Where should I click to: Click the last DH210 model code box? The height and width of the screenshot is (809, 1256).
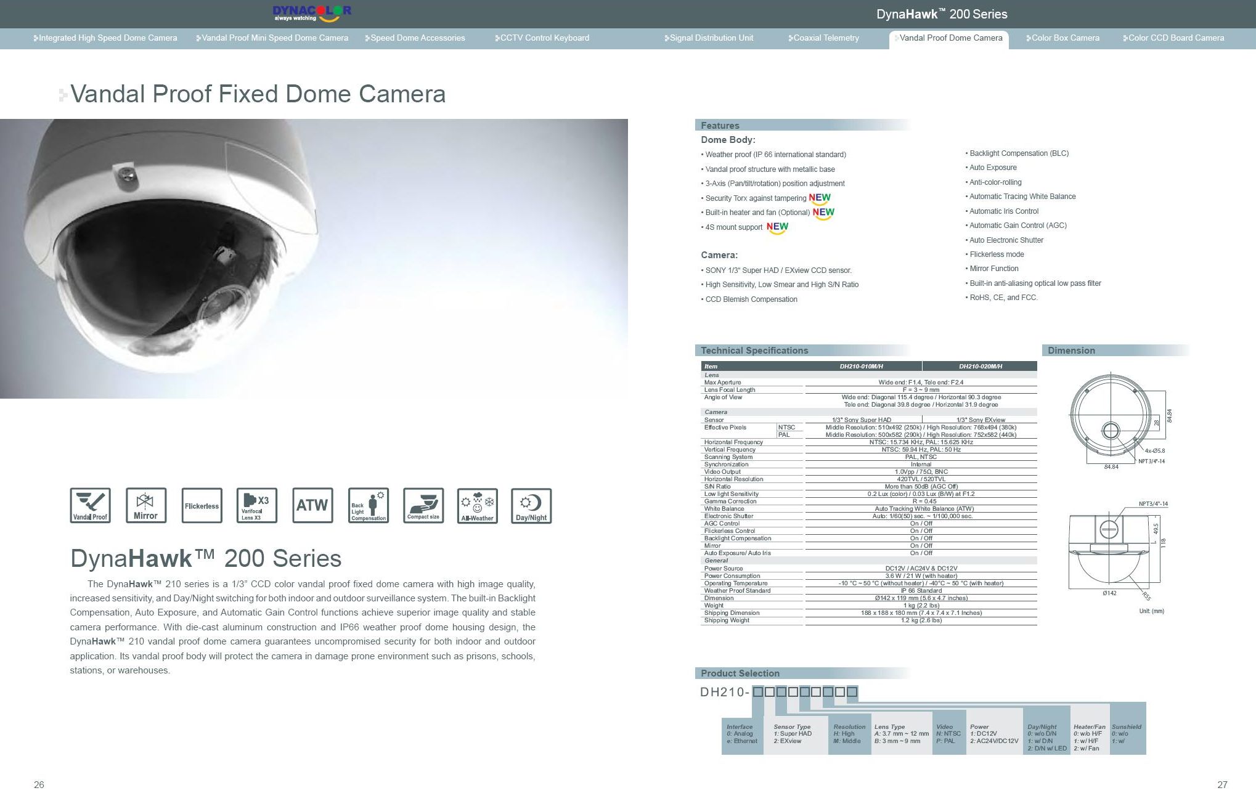(x=852, y=692)
